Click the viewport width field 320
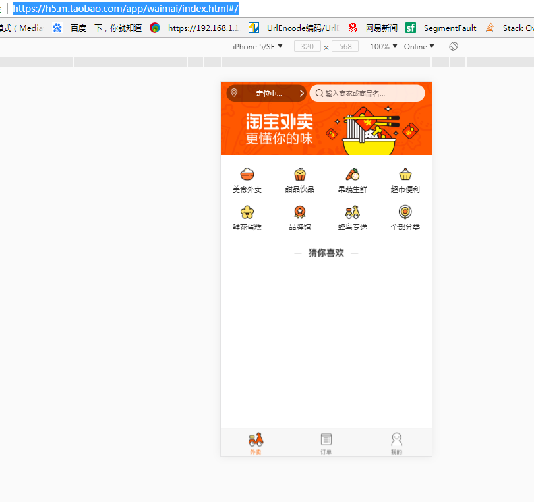534x502 pixels. point(307,46)
